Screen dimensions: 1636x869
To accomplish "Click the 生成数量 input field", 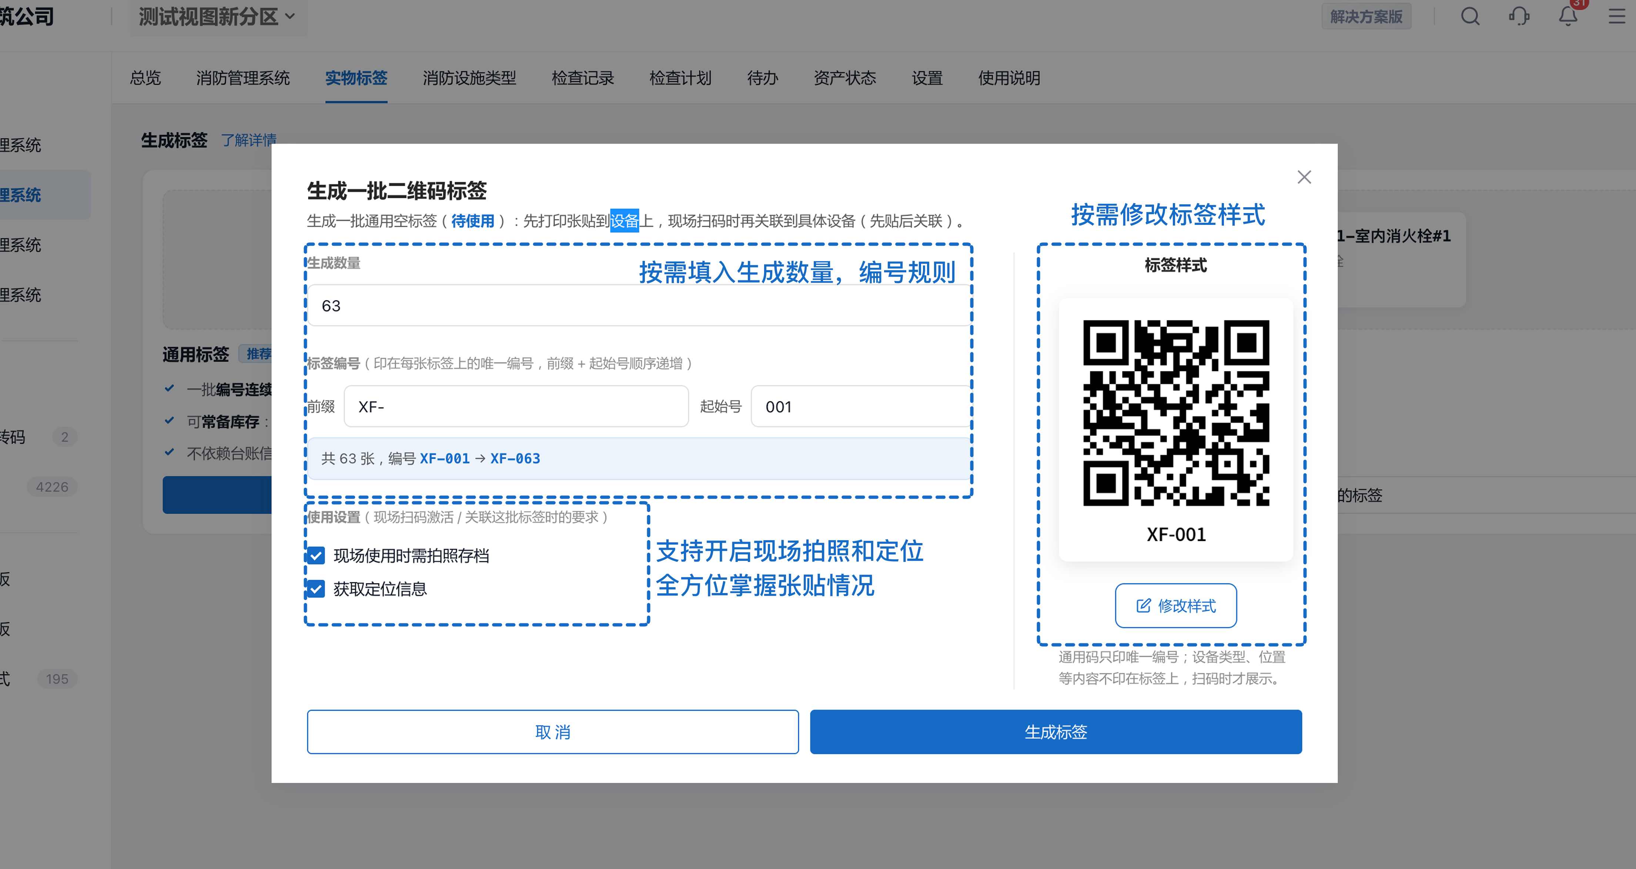I will (639, 305).
